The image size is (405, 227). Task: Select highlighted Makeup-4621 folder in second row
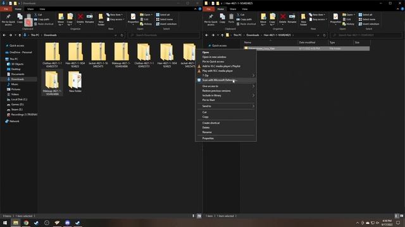(x=52, y=83)
